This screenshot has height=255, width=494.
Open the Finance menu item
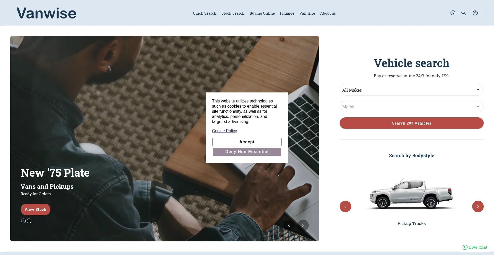(x=287, y=13)
